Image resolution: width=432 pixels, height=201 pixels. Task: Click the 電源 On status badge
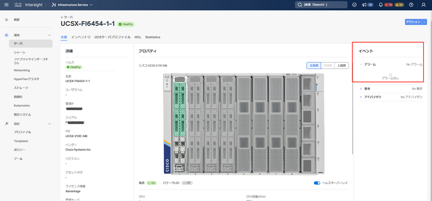click(x=151, y=183)
